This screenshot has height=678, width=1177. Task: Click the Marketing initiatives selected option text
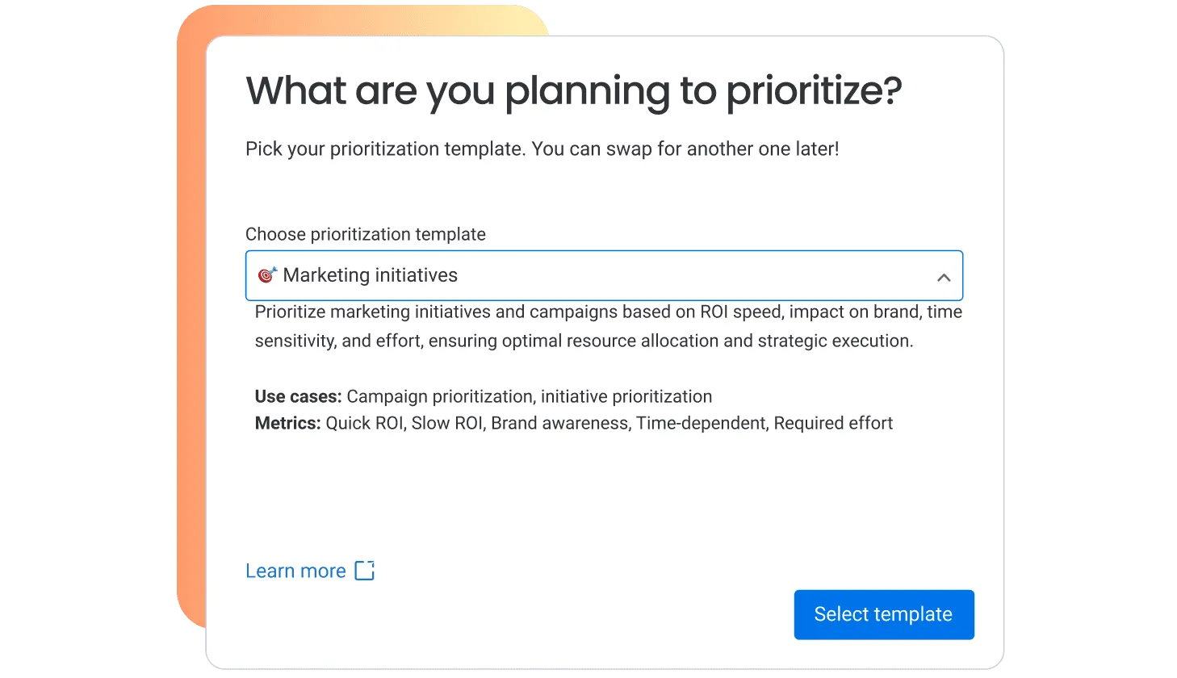pyautogui.click(x=370, y=275)
